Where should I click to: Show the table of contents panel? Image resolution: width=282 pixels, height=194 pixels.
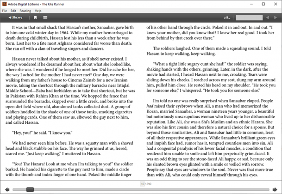45,18
